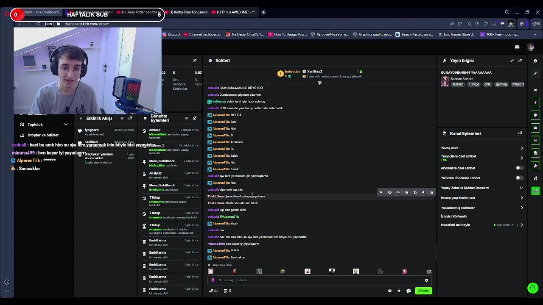This screenshot has width=543, height=305.
Task: Switch to This is AWESOME browser tab
Action: pos(233,12)
